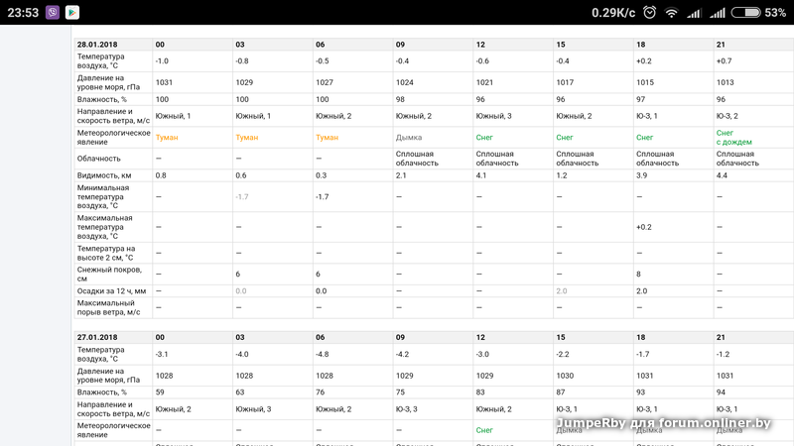Click the 21 hour column header for 28.01.2018
The width and height of the screenshot is (794, 446).
coord(721,45)
